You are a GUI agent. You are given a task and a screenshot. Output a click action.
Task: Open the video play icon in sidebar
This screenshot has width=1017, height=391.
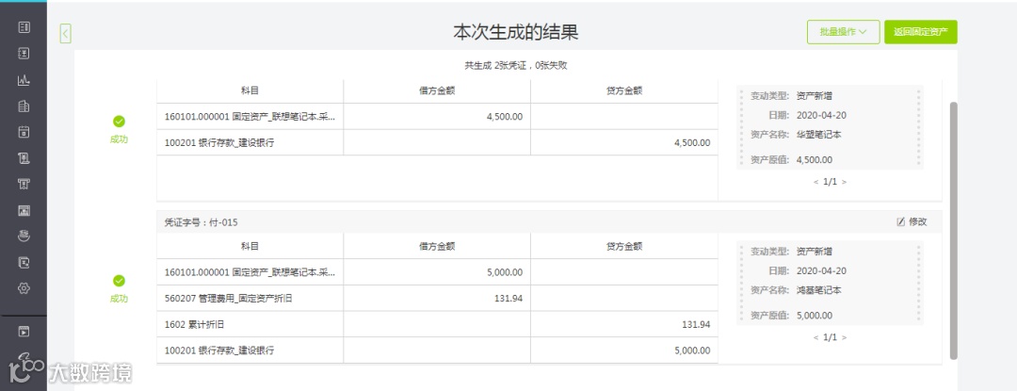coord(24,332)
